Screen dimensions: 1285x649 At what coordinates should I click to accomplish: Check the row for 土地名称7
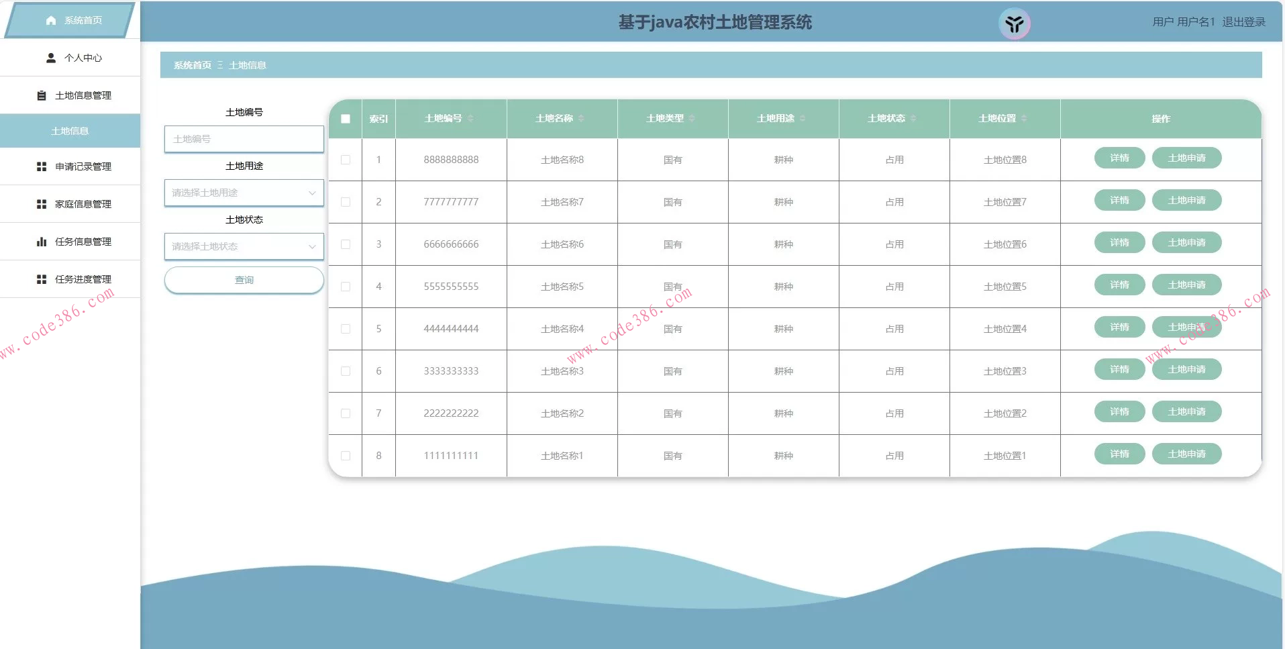(x=346, y=202)
